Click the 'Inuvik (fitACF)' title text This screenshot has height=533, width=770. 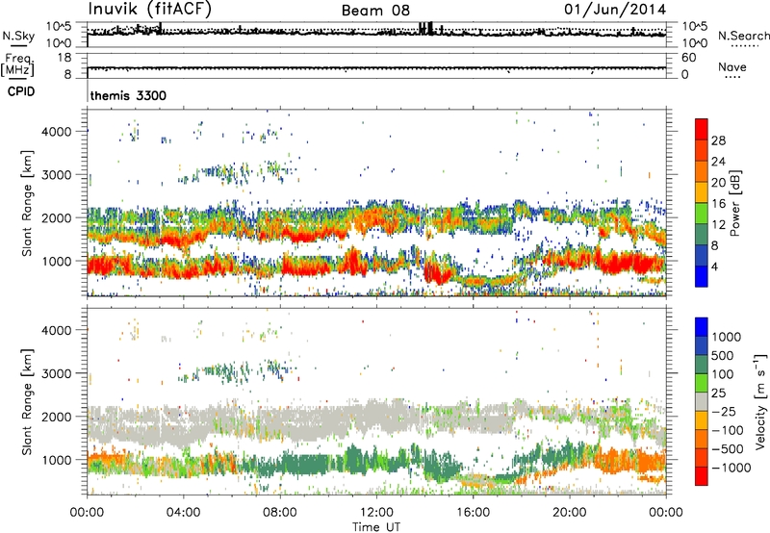click(150, 10)
